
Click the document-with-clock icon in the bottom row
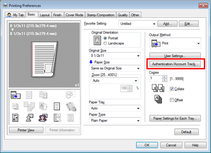point(57,118)
